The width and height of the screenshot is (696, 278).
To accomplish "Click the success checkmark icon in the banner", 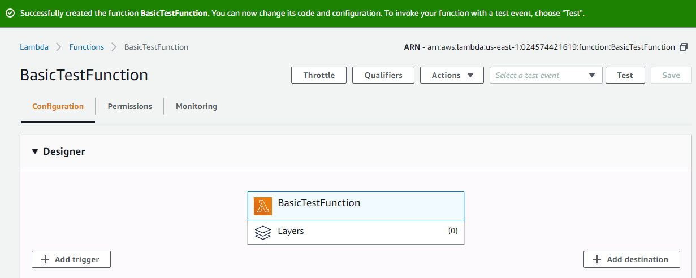I will (x=10, y=13).
